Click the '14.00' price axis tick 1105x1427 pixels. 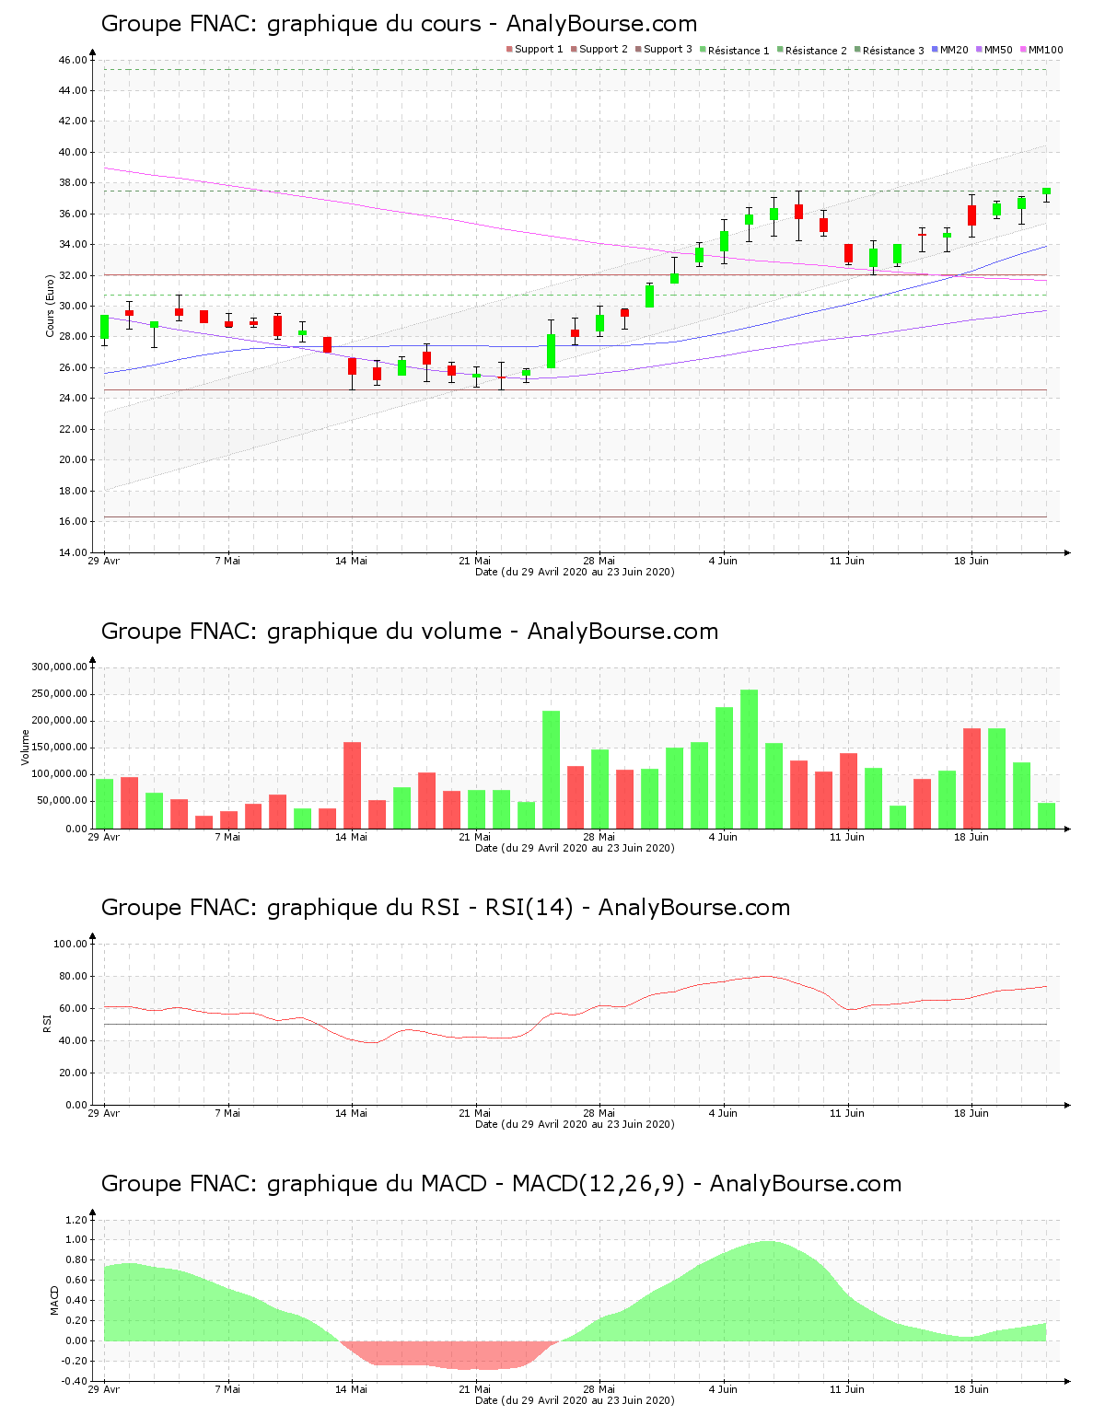coord(73,552)
